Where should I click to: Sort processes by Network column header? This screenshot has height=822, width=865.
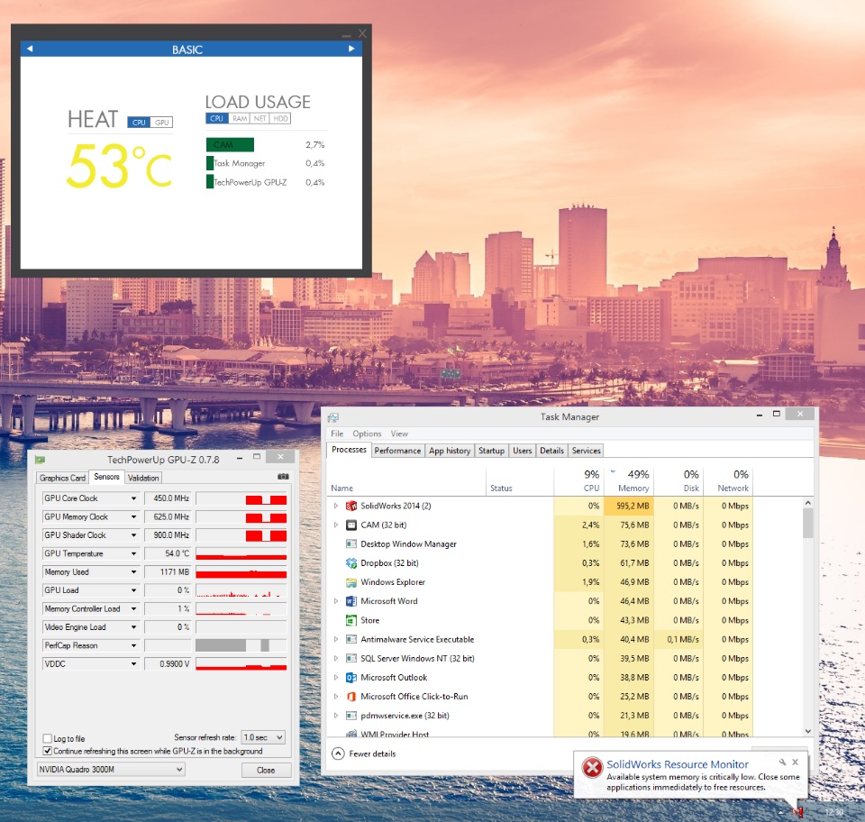728,481
